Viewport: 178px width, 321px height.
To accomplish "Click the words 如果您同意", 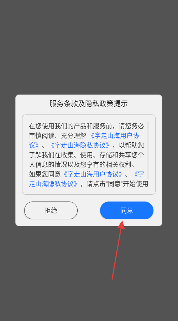I will point(45,174).
